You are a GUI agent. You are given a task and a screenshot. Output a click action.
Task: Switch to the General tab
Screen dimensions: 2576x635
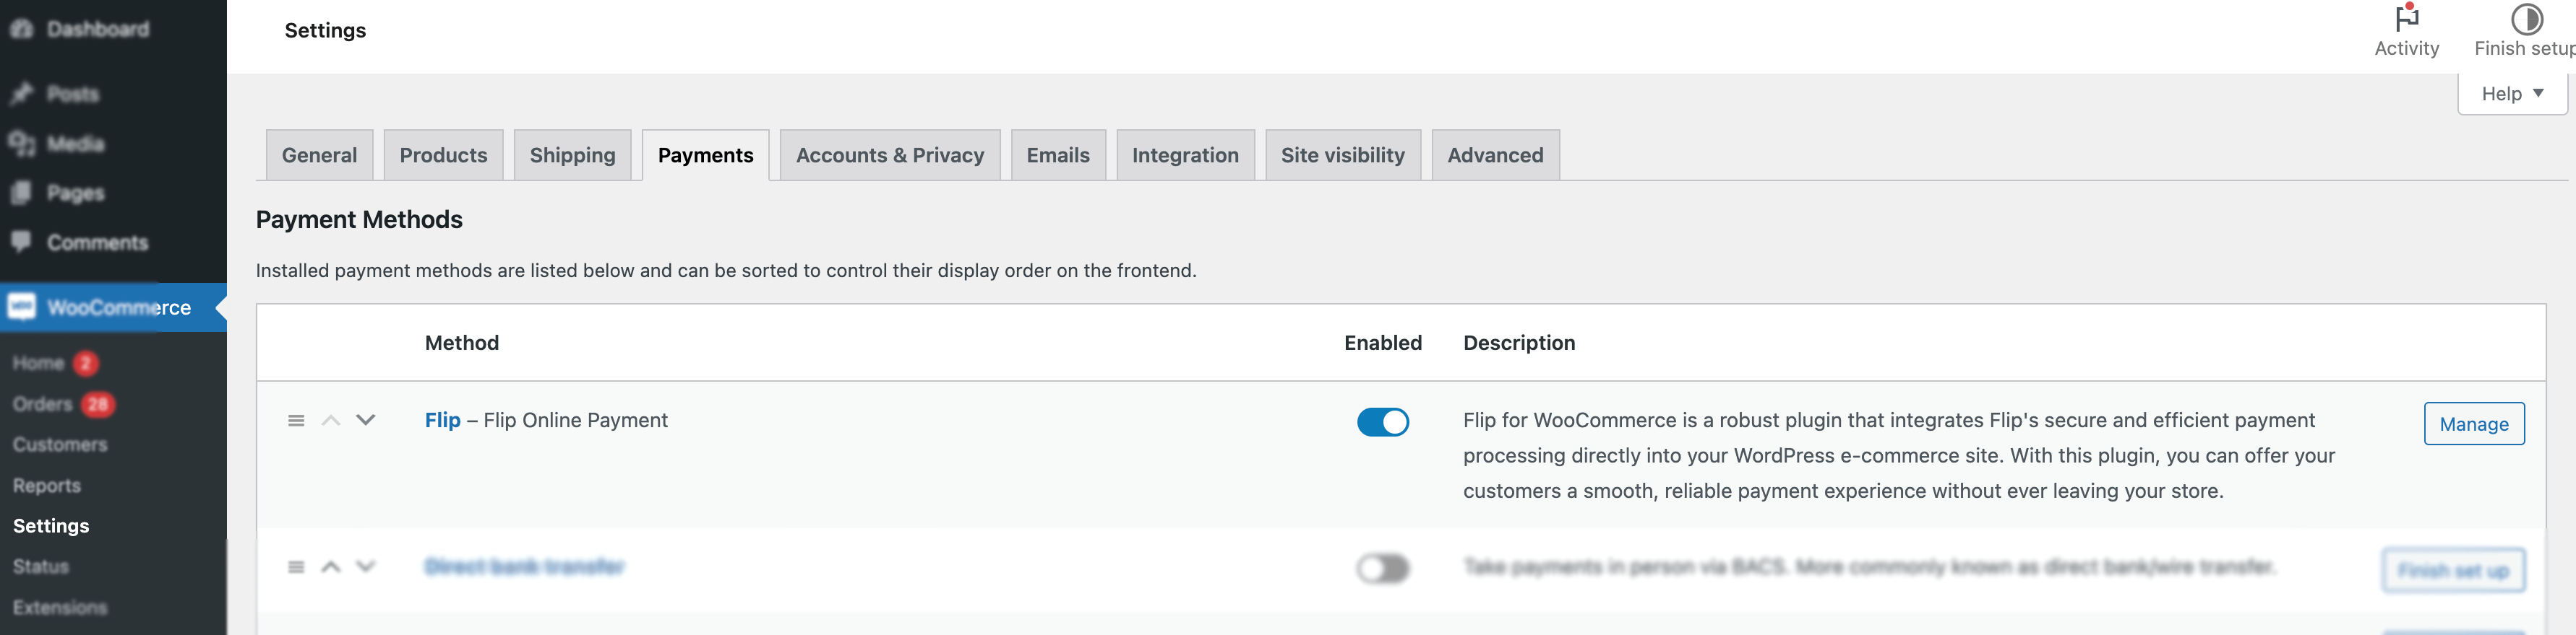pos(319,154)
